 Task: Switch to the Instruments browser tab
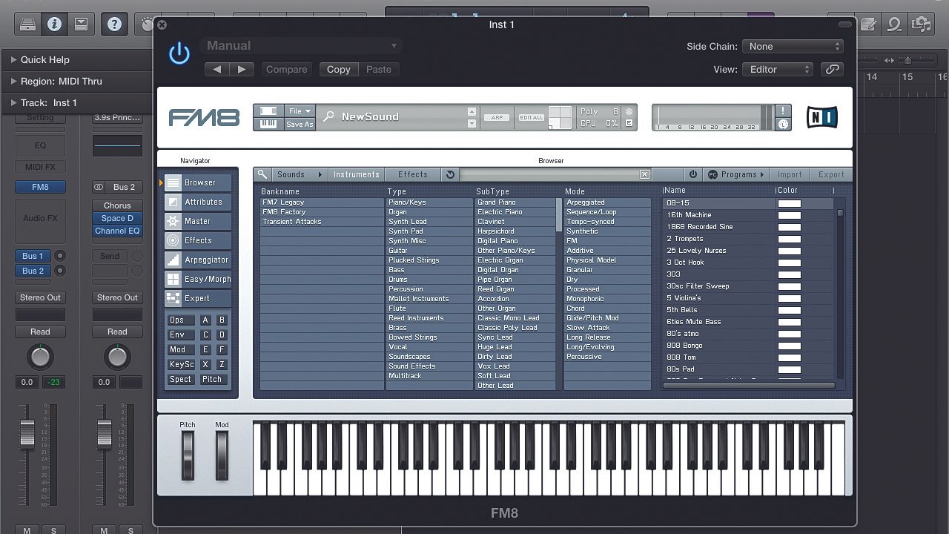[357, 174]
